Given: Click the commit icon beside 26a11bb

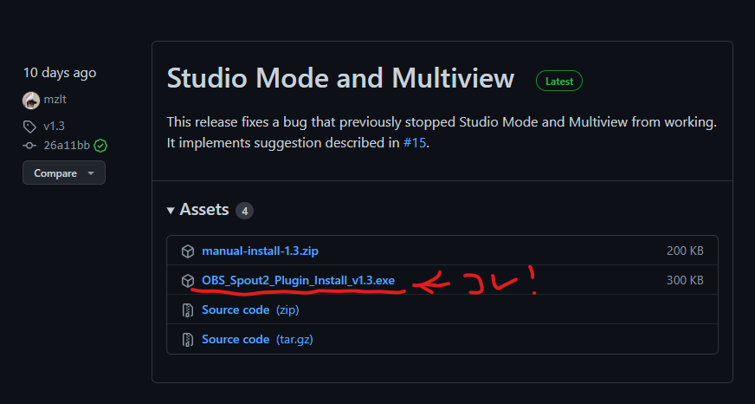Looking at the screenshot, I should click(x=29, y=145).
